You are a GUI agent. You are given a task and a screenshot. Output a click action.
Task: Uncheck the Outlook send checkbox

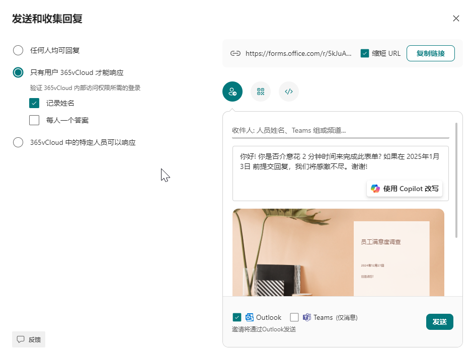[x=237, y=317]
